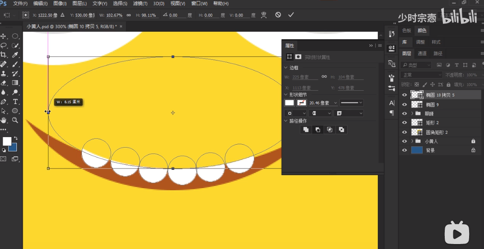Expand the 小黄人 layer group
Screen dimensions: 484x249
(412, 141)
